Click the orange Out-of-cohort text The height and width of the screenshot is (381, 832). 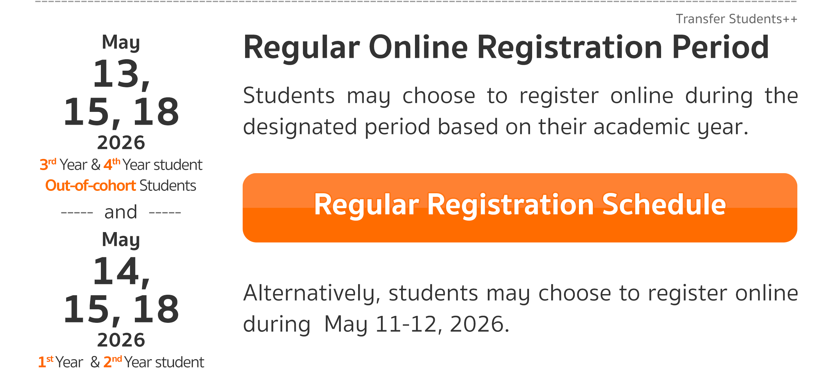90,186
